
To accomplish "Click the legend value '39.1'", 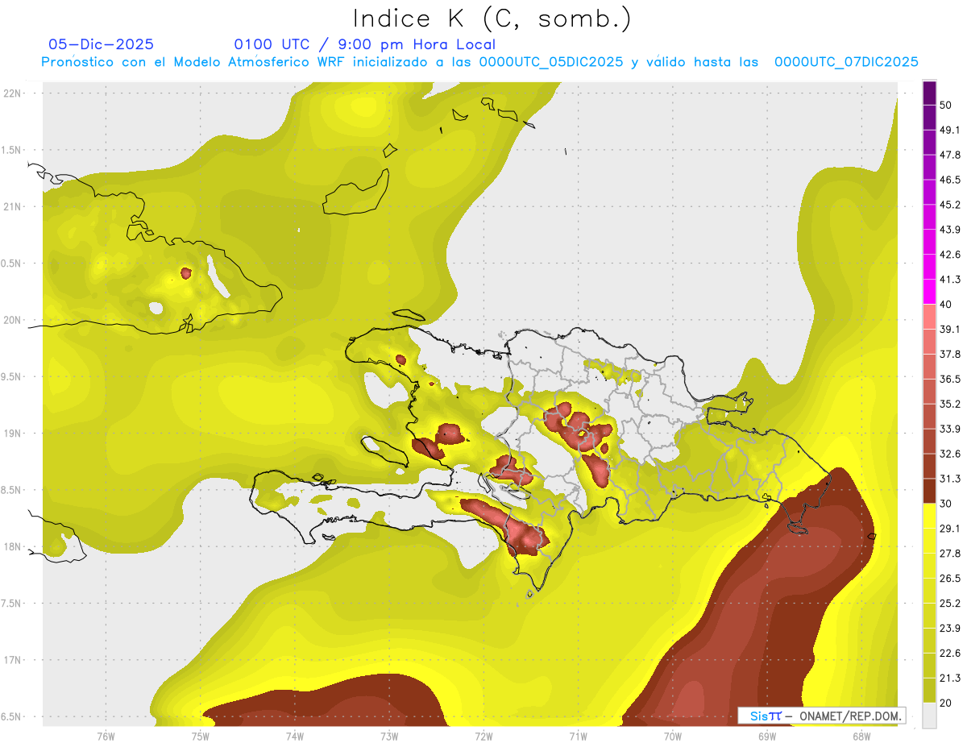I will [x=949, y=329].
